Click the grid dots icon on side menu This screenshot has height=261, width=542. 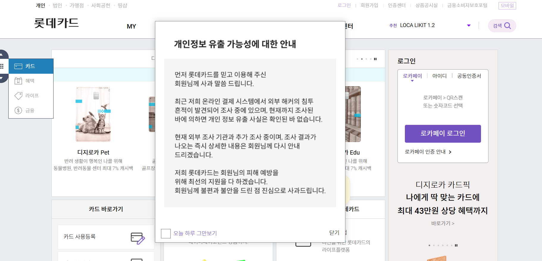pyautogui.click(x=2, y=66)
